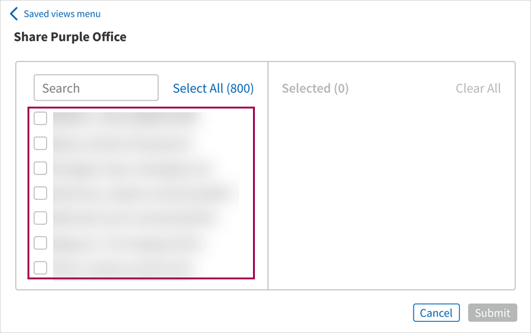Tick the second checkbox in the list
This screenshot has width=531, height=333.
point(41,143)
